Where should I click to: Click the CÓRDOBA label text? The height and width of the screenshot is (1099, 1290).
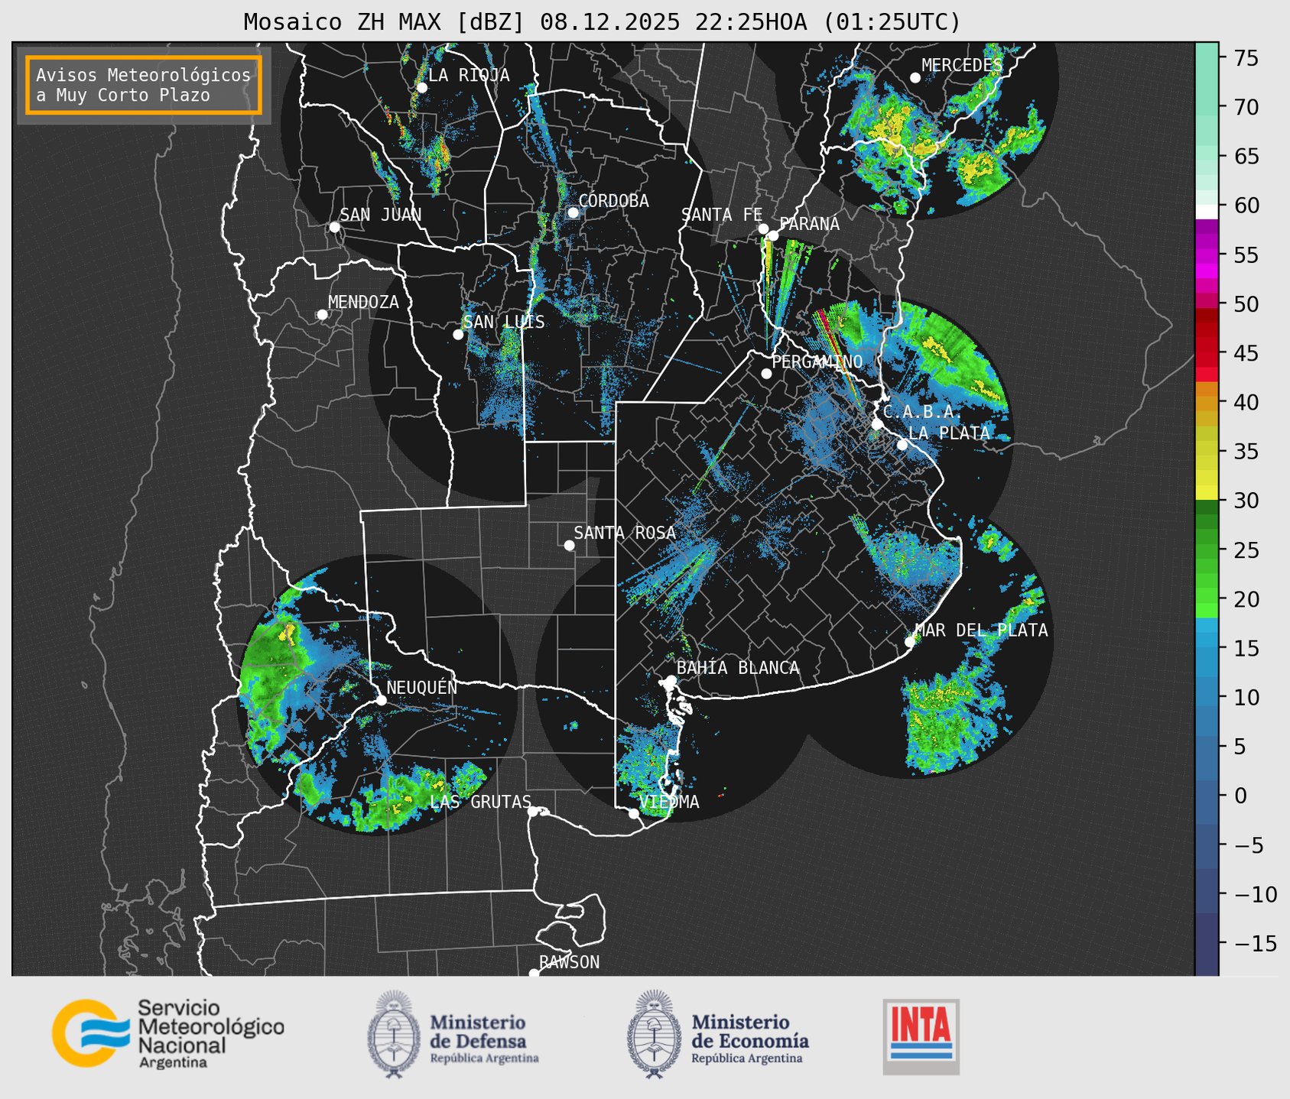click(614, 201)
